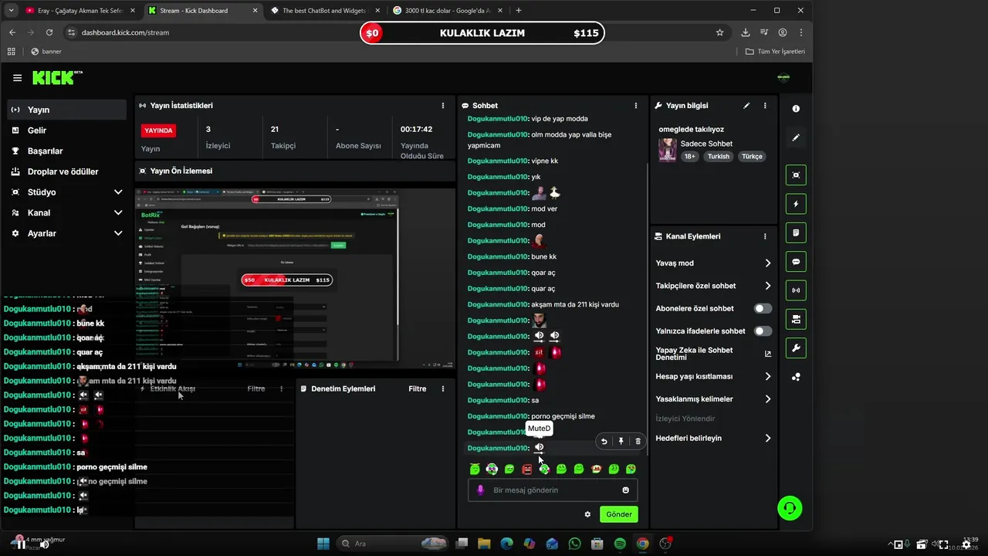Screen dimensions: 988x556
Task: Toggle channel actions icon in right rail
Action: [796, 319]
